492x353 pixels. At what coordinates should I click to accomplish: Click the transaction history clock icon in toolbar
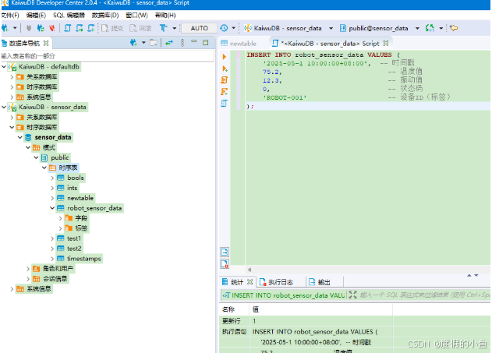pyautogui.click(x=224, y=28)
